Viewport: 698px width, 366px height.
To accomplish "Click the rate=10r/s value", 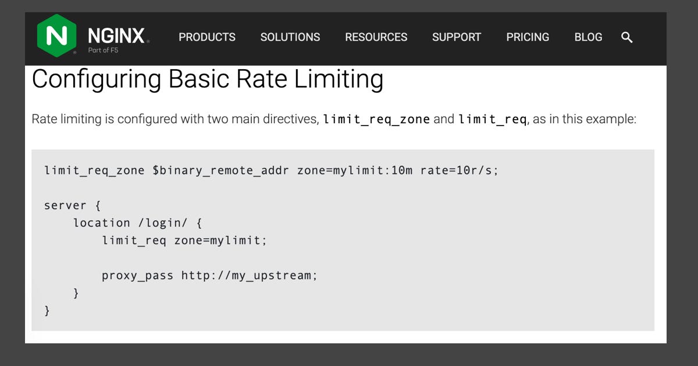I will 459,171.
